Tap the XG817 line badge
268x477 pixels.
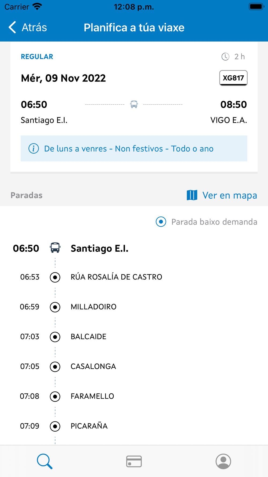coord(233,78)
